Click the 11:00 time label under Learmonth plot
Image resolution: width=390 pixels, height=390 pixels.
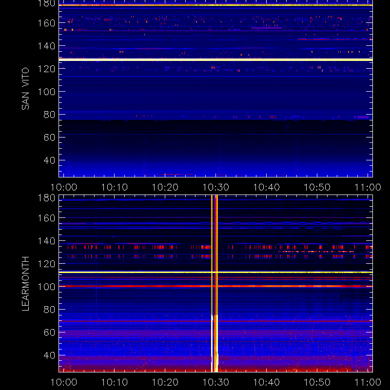[x=368, y=382]
